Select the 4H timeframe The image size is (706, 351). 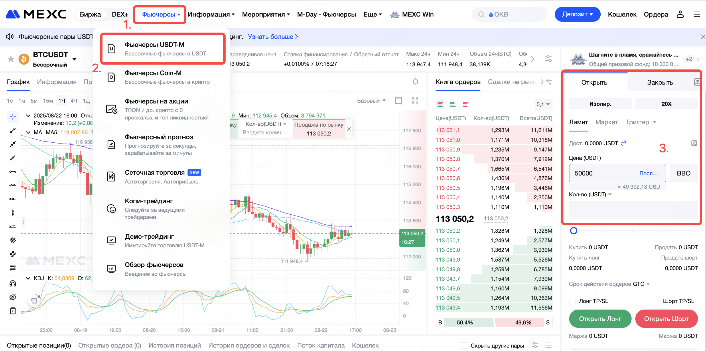tap(74, 101)
